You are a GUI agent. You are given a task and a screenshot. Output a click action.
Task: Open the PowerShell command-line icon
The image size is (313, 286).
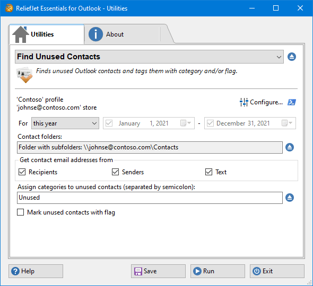(292, 102)
